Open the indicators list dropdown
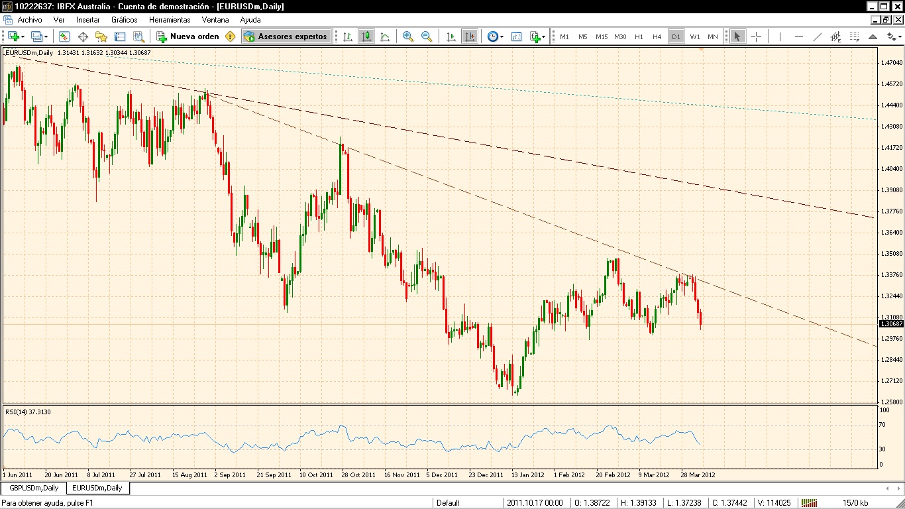Viewport: 905px width, 509px height. [x=537, y=36]
